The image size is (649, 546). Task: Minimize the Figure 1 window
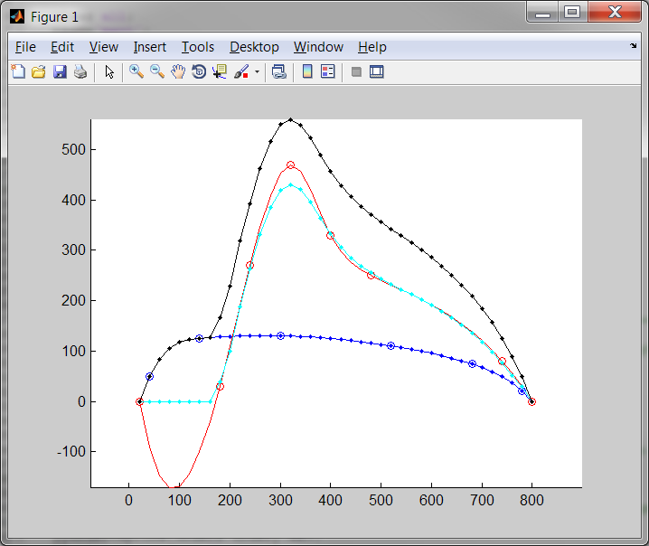pyautogui.click(x=542, y=12)
